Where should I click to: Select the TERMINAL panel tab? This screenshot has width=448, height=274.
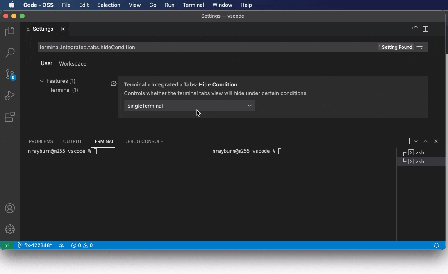click(103, 141)
